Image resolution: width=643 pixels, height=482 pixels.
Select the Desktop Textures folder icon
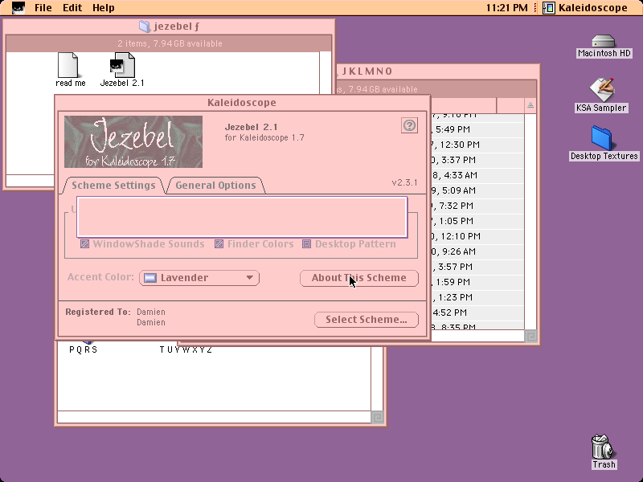click(x=601, y=138)
